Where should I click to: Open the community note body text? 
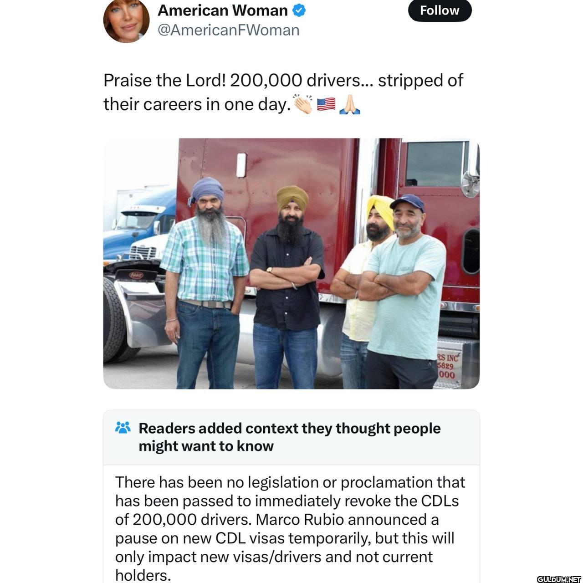tap(290, 528)
